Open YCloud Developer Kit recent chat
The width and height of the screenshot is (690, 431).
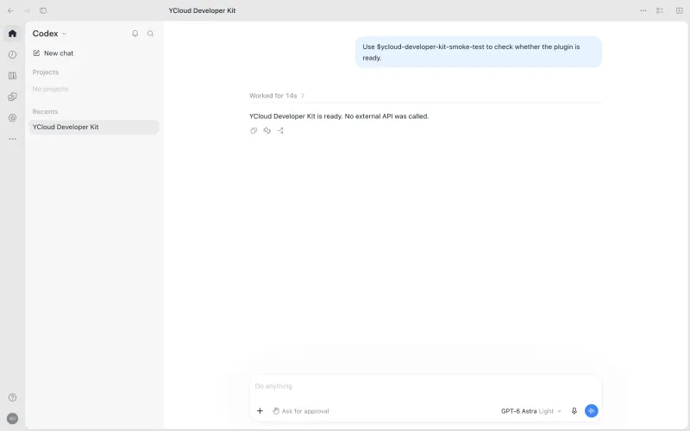[x=94, y=127]
